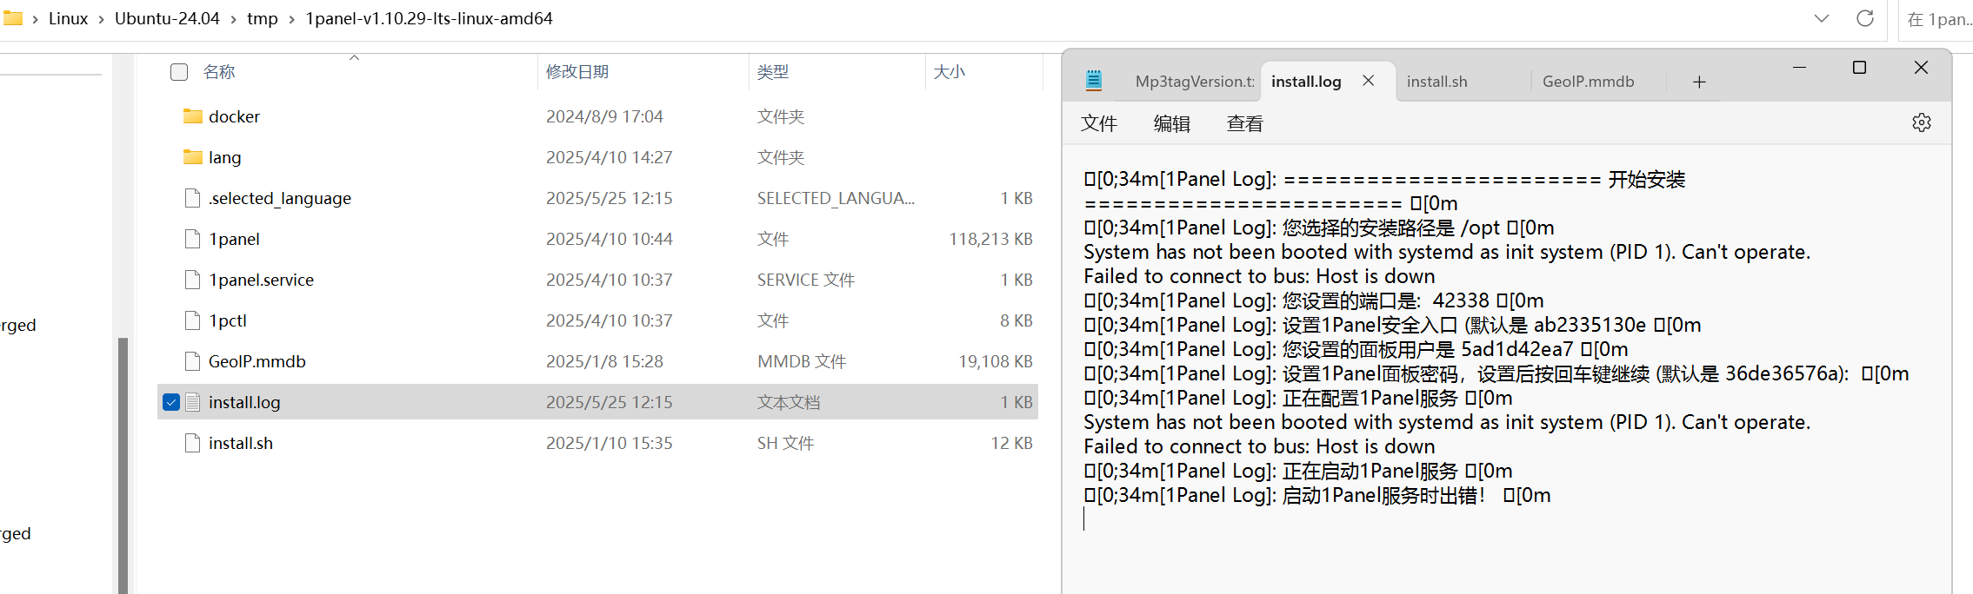Click the install.sh file icon
This screenshot has width=1973, height=594.
[193, 443]
